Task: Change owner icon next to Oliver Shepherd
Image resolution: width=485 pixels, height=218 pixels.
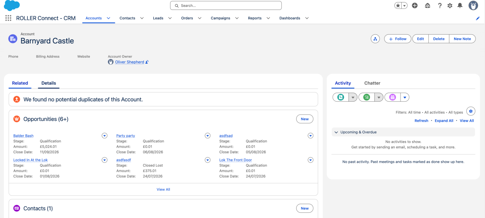Action: pyautogui.click(x=147, y=62)
